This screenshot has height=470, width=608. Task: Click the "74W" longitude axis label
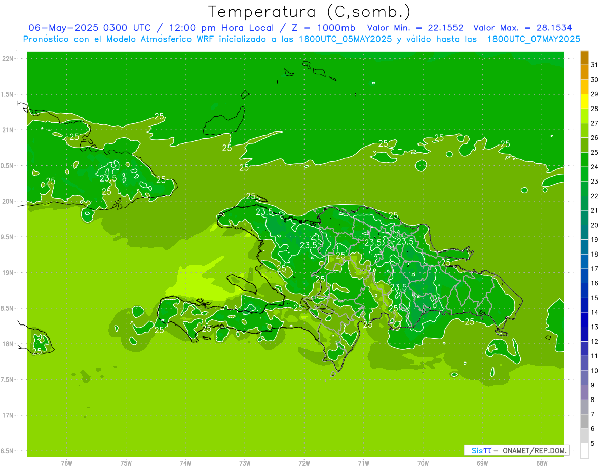pyautogui.click(x=185, y=463)
